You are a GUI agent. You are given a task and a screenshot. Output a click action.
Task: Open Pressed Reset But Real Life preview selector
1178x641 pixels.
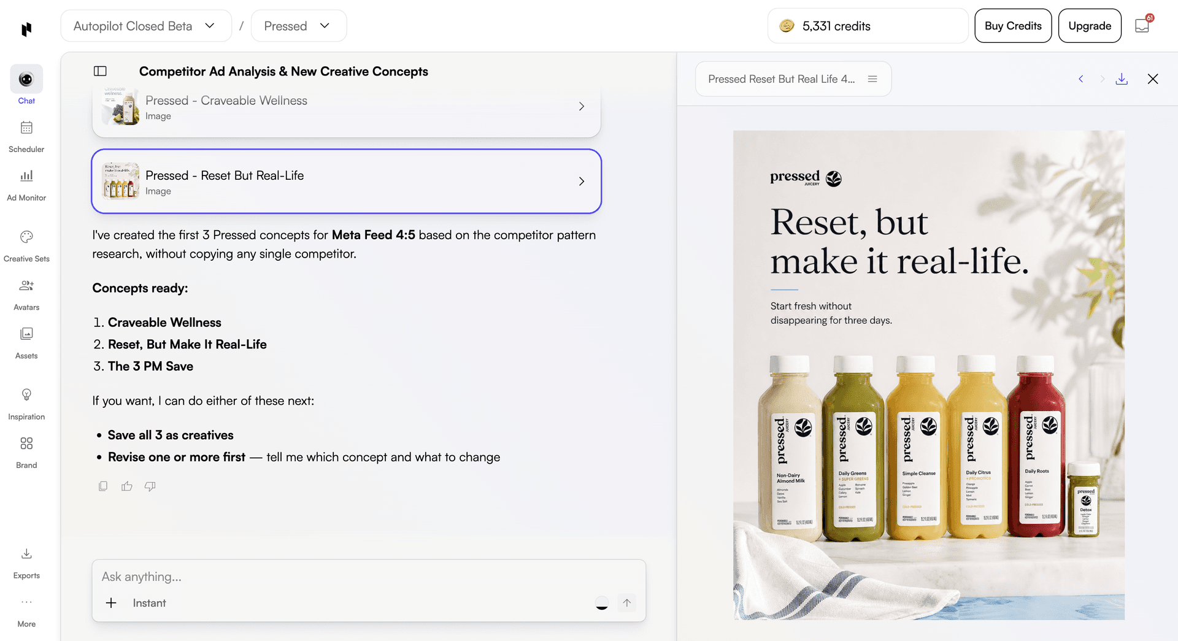point(793,79)
